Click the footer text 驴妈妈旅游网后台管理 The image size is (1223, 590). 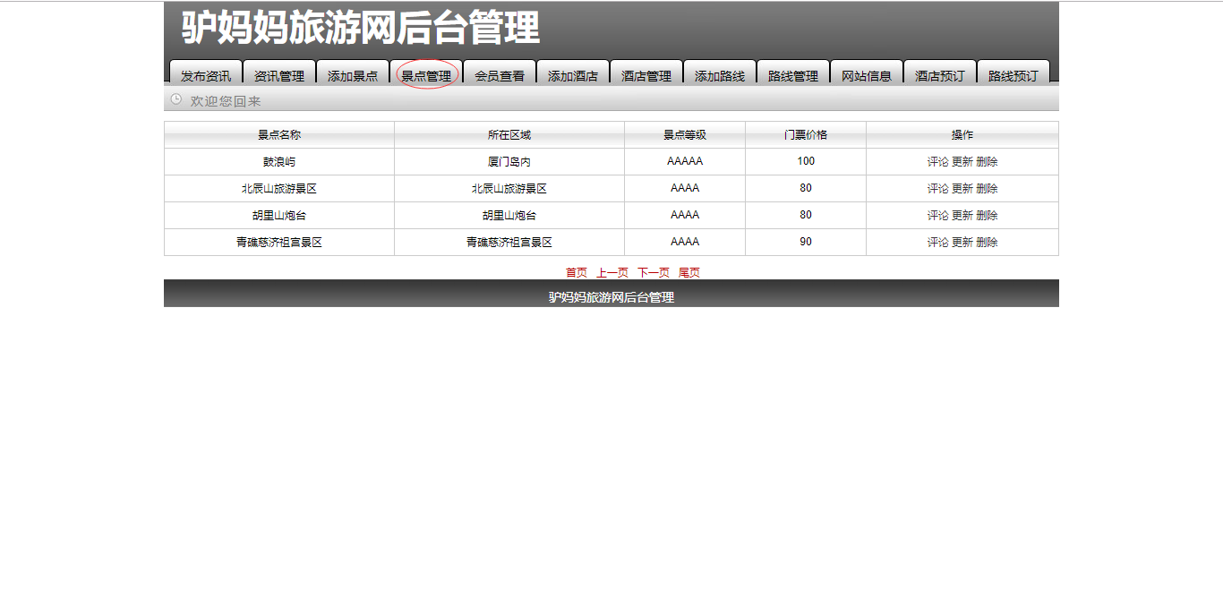coord(611,297)
